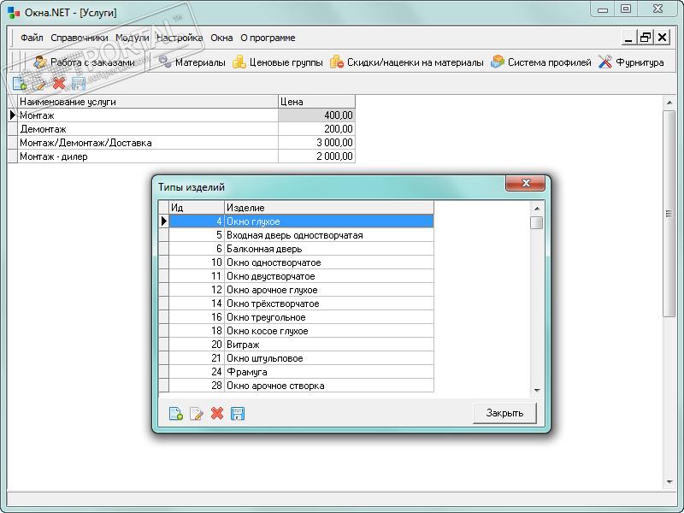Click the Закрыть button
The image size is (684, 513).
pos(504,413)
